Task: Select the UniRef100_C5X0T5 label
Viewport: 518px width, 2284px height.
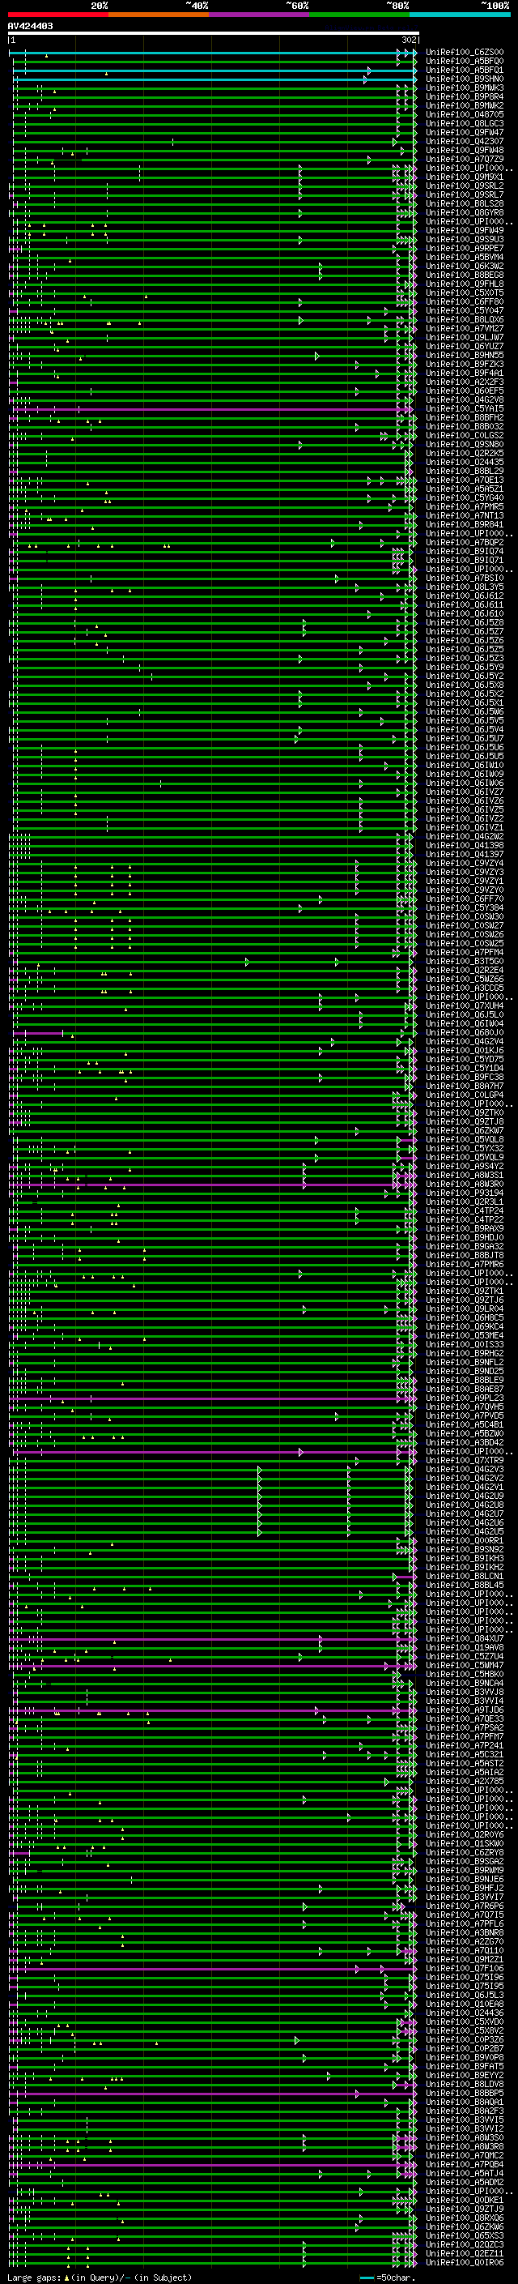Action: tap(465, 292)
